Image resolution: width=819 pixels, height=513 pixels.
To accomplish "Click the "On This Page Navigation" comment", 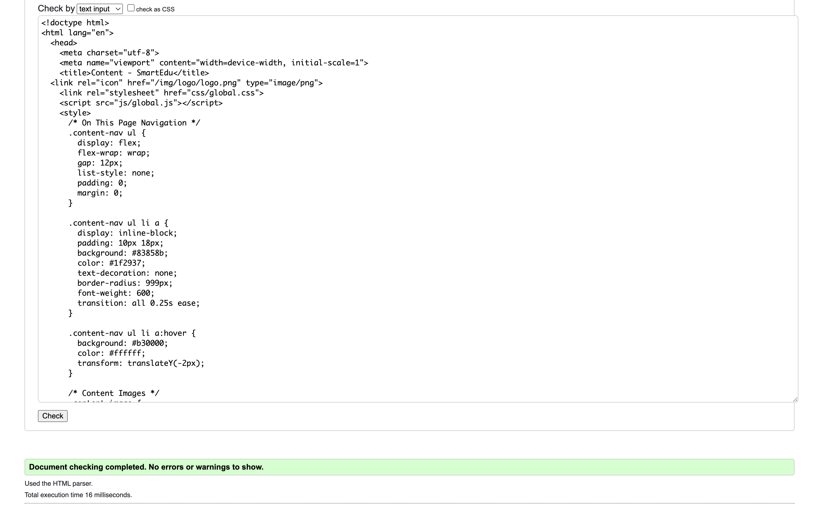I will [134, 123].
